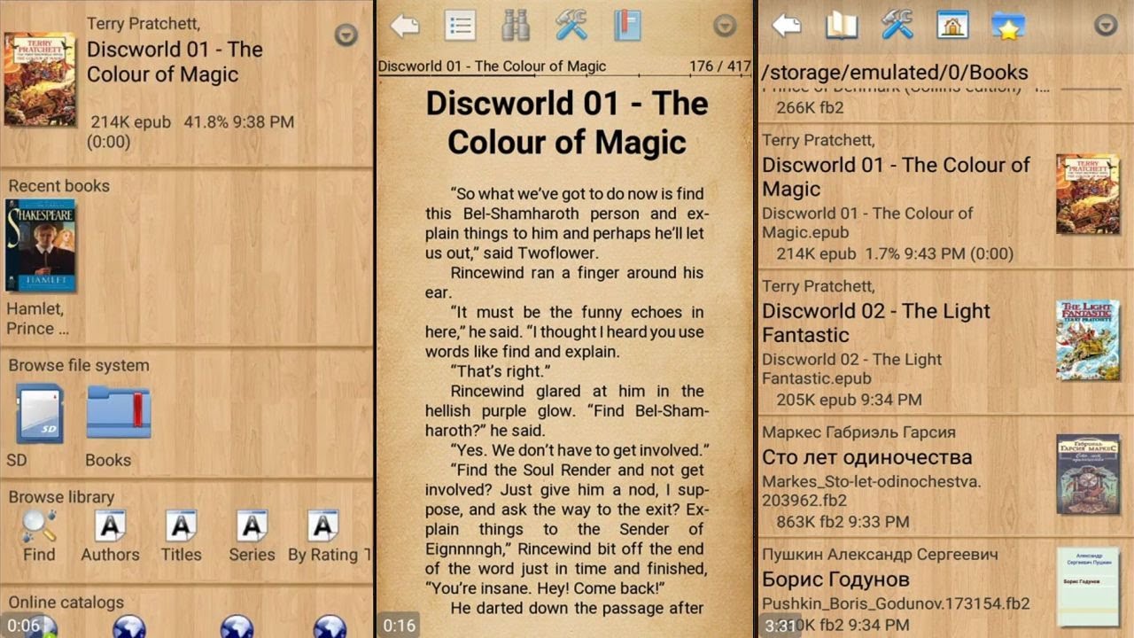Screen dimensions: 1134x638
Task: Browse the SD card icon
Action: pos(40,414)
